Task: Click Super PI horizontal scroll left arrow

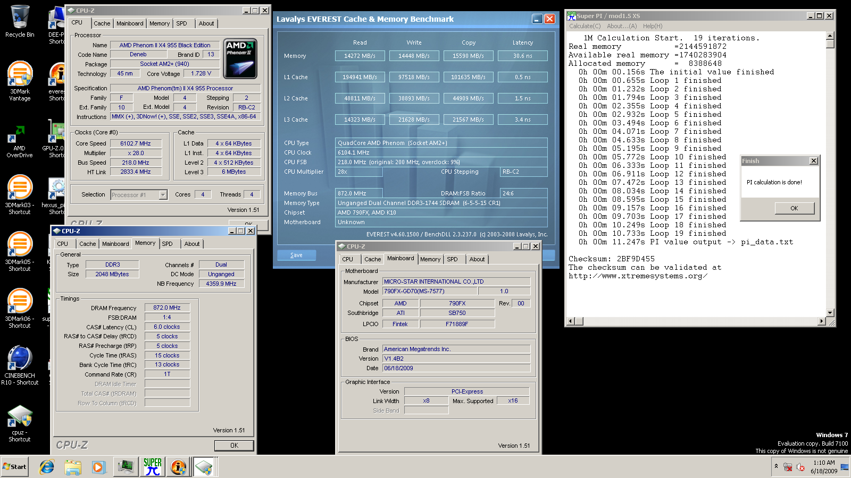Action: (571, 321)
